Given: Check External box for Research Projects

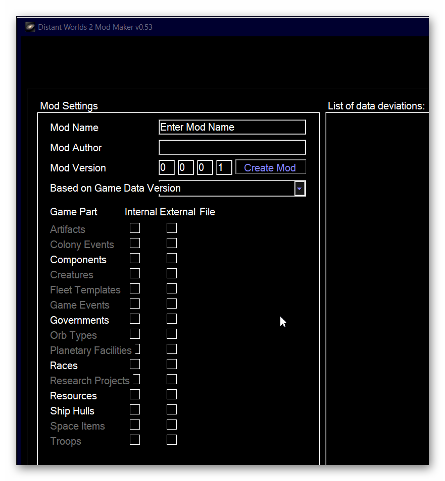Looking at the screenshot, I should (x=172, y=379).
